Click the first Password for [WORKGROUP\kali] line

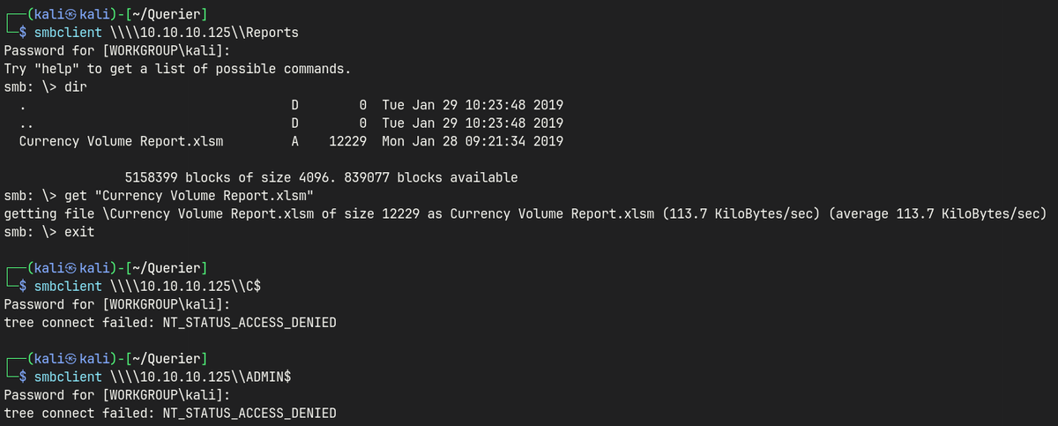(x=116, y=50)
